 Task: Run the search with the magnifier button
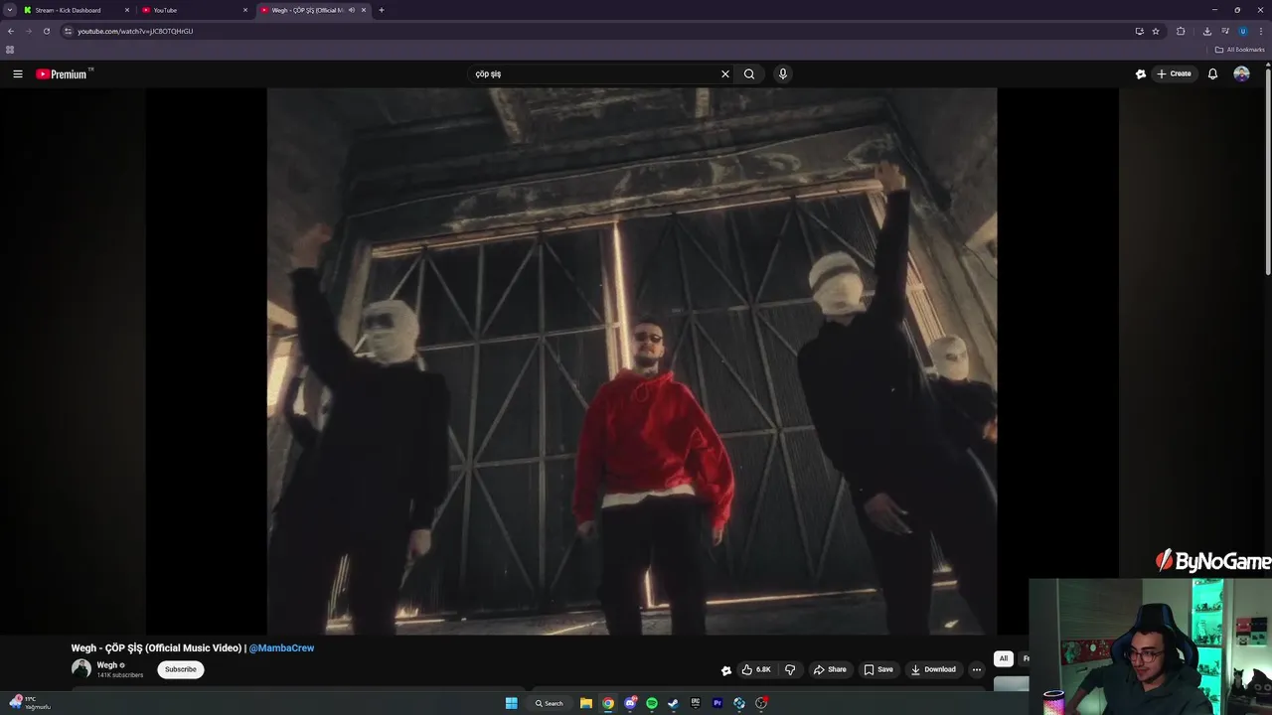pyautogui.click(x=749, y=73)
